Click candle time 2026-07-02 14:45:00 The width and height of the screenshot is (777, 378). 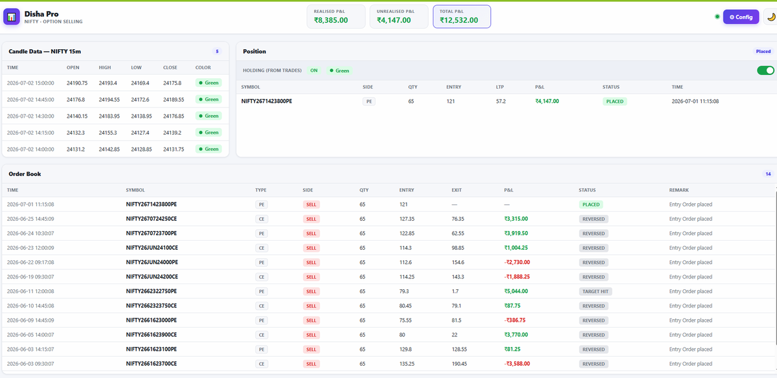point(30,100)
